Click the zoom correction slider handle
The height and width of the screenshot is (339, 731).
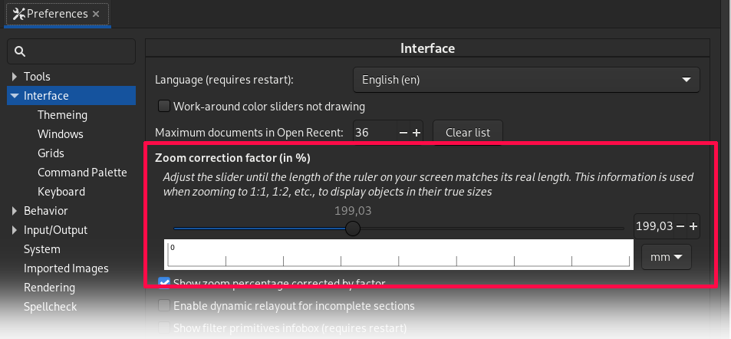[353, 229]
